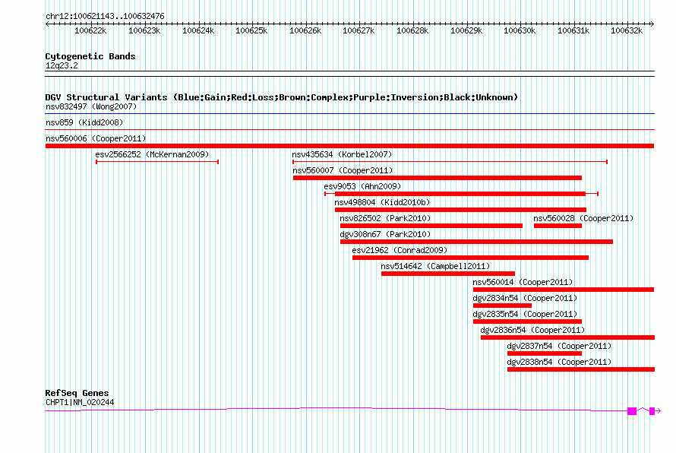The width and height of the screenshot is (676, 453).
Task: Select dgv2838n54 (Cooper2011) label
Action: click(x=559, y=362)
